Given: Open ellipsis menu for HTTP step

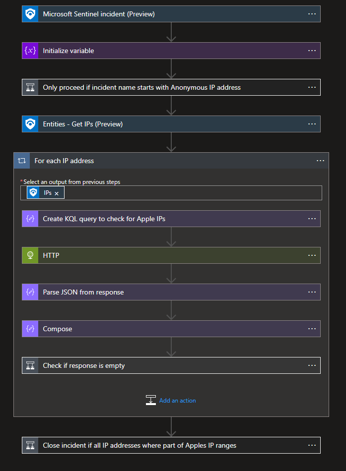Looking at the screenshot, I should [312, 255].
